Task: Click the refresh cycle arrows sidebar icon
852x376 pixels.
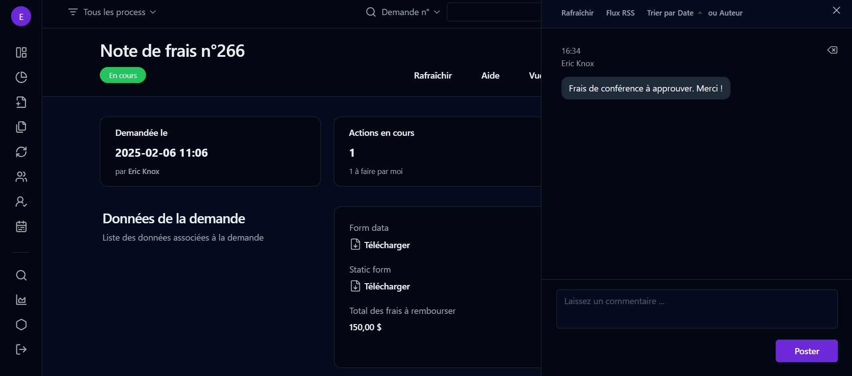Action: 21,152
